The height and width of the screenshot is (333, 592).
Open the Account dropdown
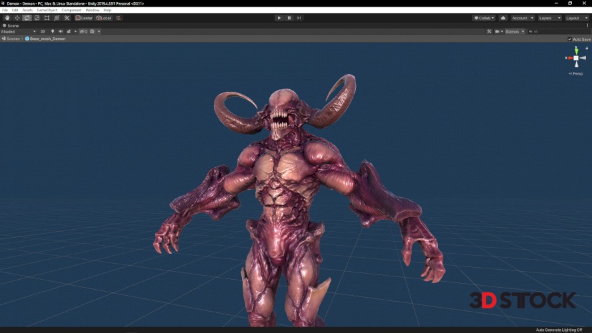pos(523,18)
